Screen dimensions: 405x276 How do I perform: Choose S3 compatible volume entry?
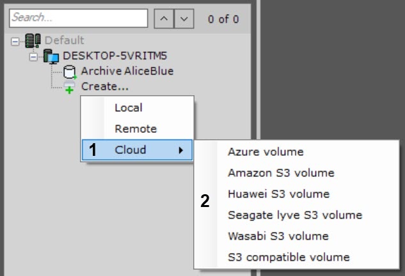tap(289, 257)
